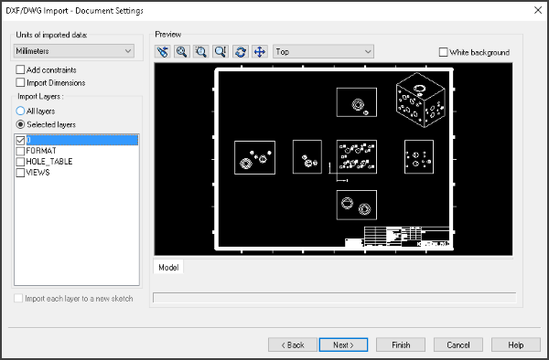Close the DXF/DWG Import dialog
This screenshot has height=360, width=549.
[x=538, y=10]
